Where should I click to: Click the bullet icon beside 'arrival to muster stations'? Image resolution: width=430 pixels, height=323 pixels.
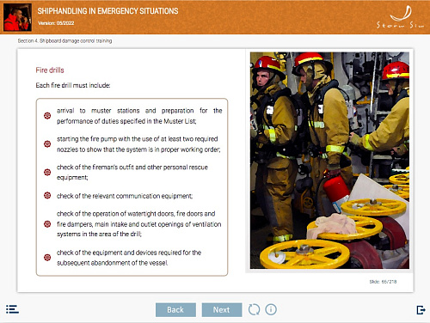(x=47, y=116)
